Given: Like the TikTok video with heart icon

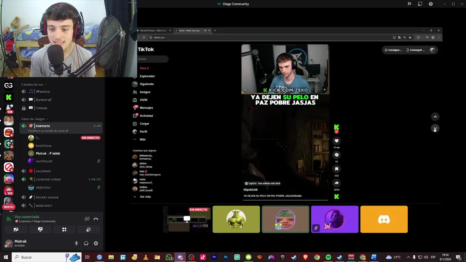Looking at the screenshot, I should coord(336,141).
